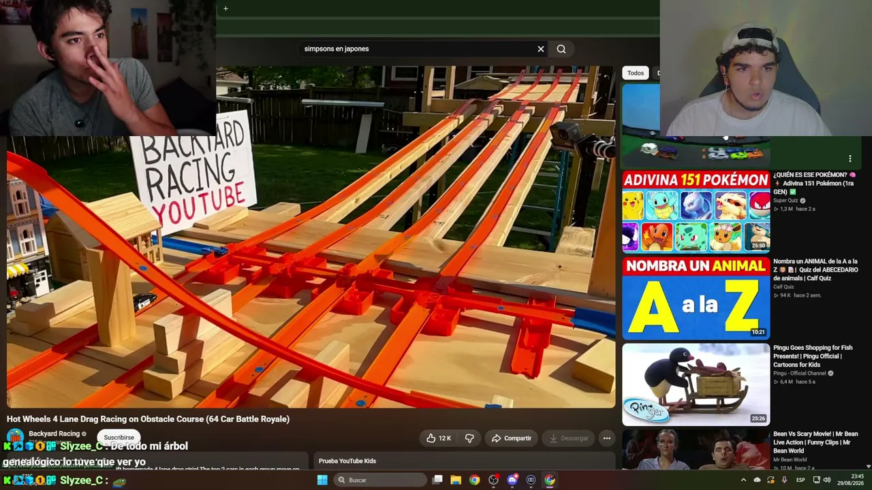Click the sync status tray icon beside the microphone
The width and height of the screenshot is (872, 490).
click(x=770, y=480)
